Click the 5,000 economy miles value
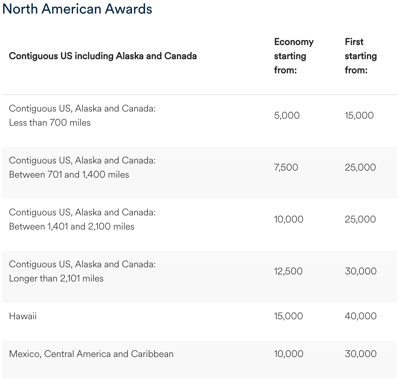 click(x=286, y=115)
